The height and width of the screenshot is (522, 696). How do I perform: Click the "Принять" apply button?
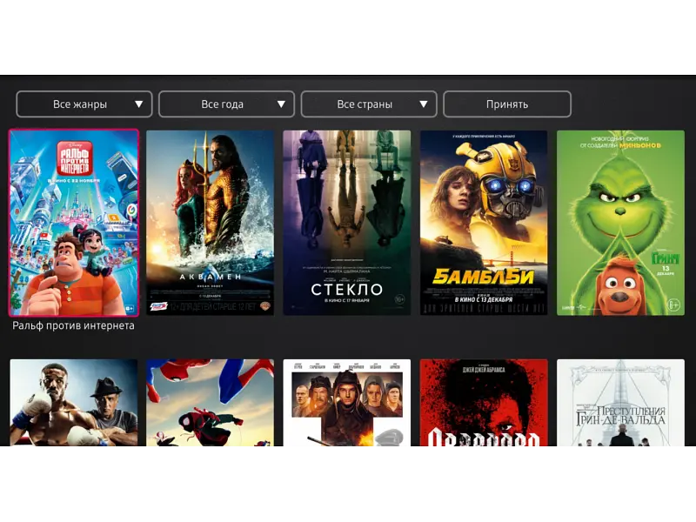coord(507,104)
